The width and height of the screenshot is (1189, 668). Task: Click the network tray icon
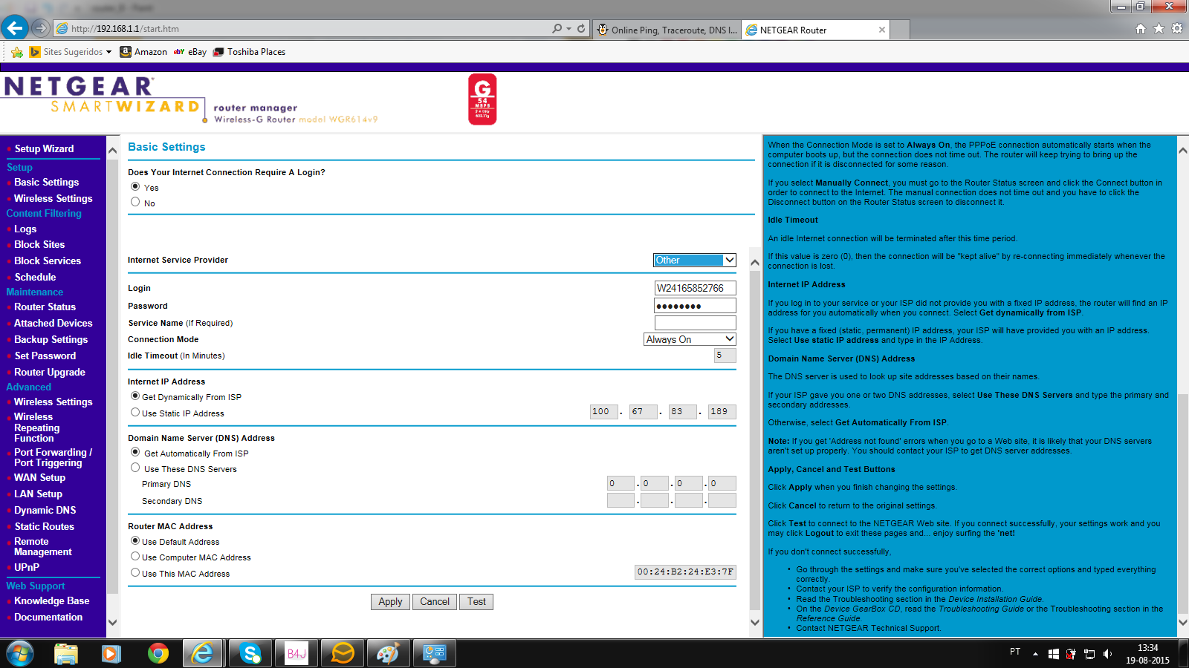click(x=1089, y=654)
